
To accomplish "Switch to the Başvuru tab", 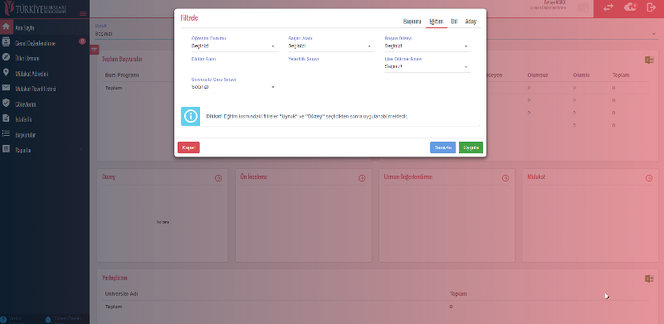I will tap(412, 22).
